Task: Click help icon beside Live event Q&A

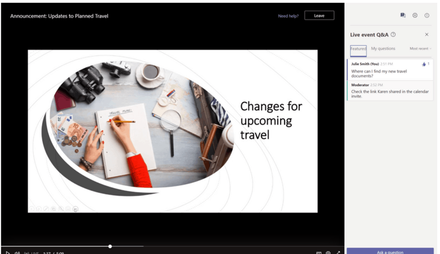Action: point(393,35)
